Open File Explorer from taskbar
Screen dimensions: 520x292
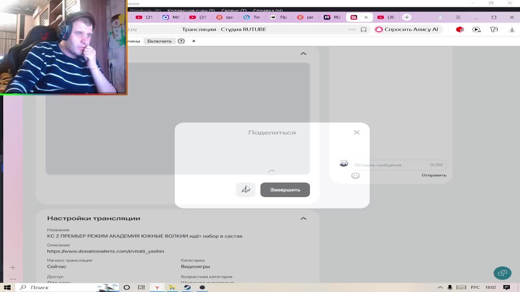pyautogui.click(x=172, y=287)
